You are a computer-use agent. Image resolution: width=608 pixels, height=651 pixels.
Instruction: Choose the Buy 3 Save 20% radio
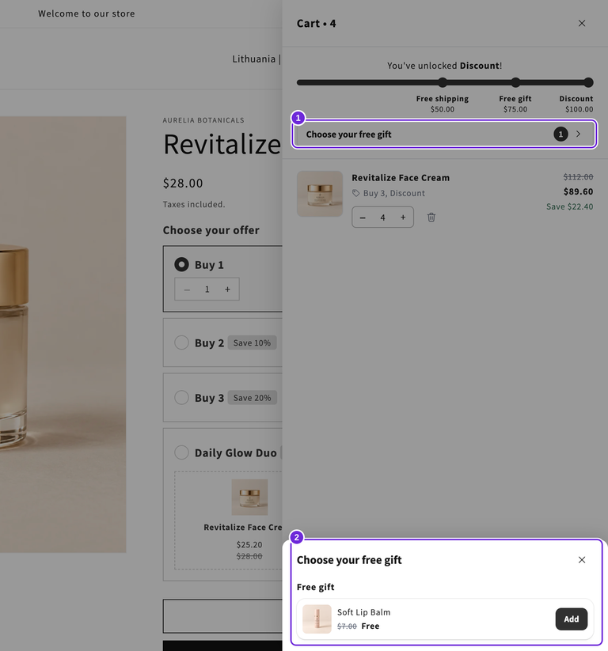[181, 397]
